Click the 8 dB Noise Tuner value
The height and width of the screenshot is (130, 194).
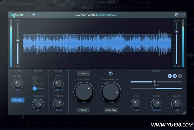84,103
